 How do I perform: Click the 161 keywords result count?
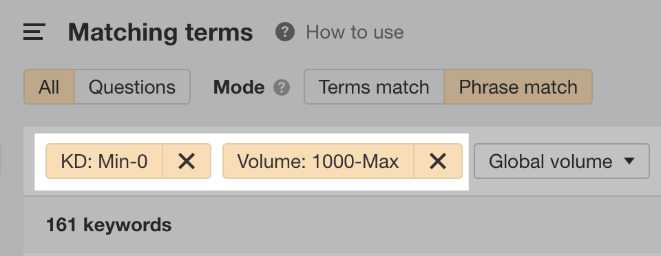[109, 225]
